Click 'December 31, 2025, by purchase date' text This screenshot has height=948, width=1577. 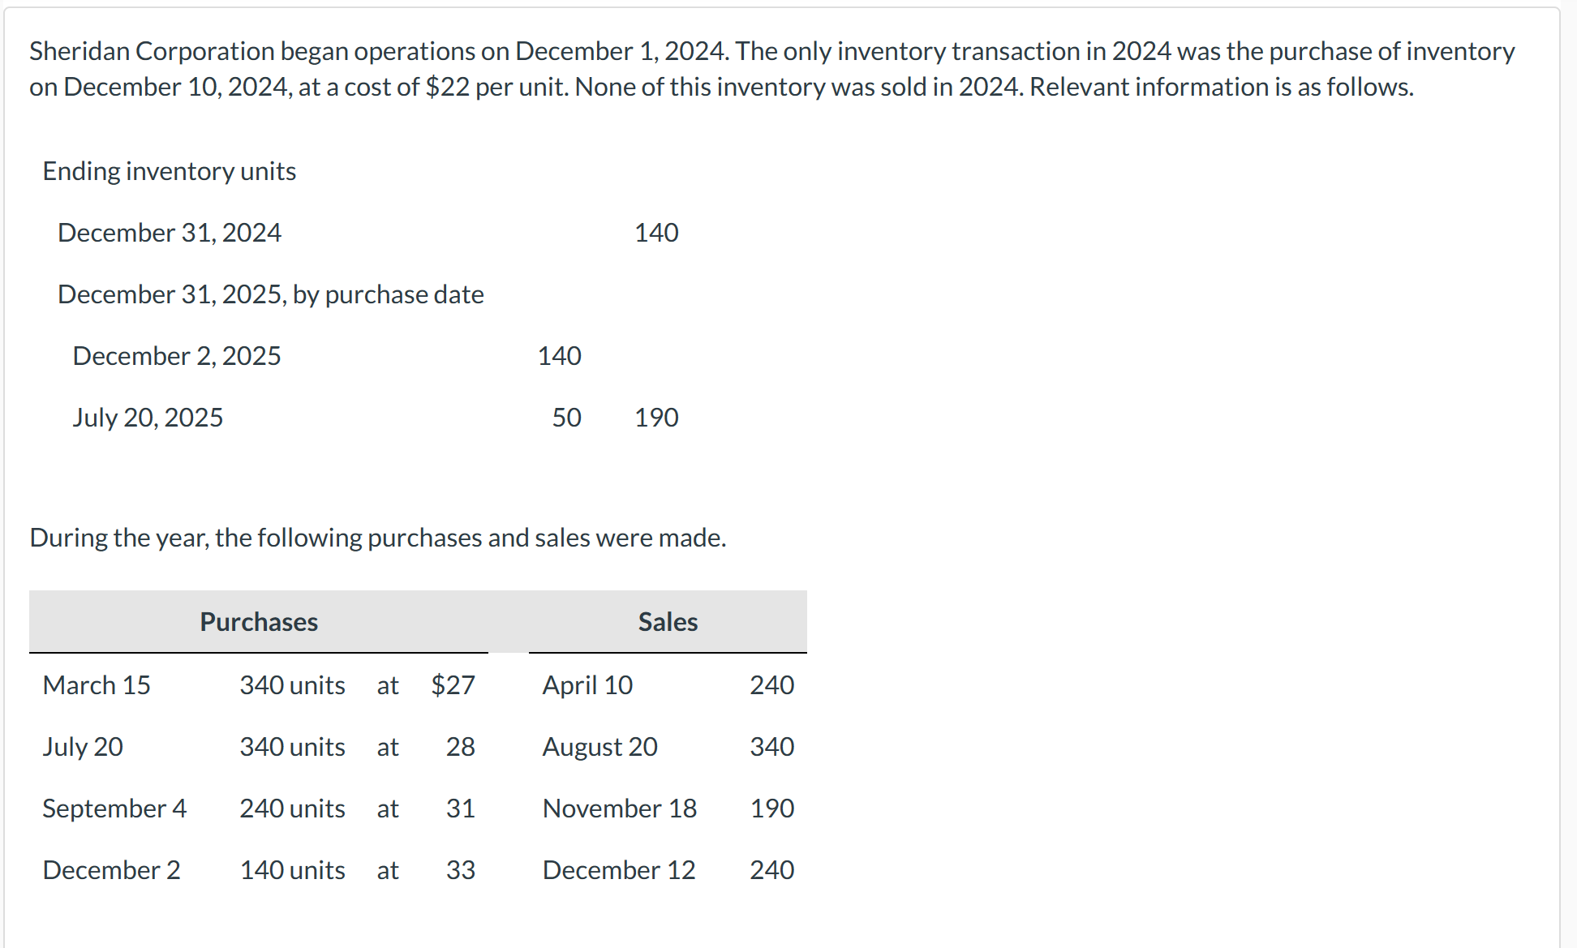coord(271,294)
